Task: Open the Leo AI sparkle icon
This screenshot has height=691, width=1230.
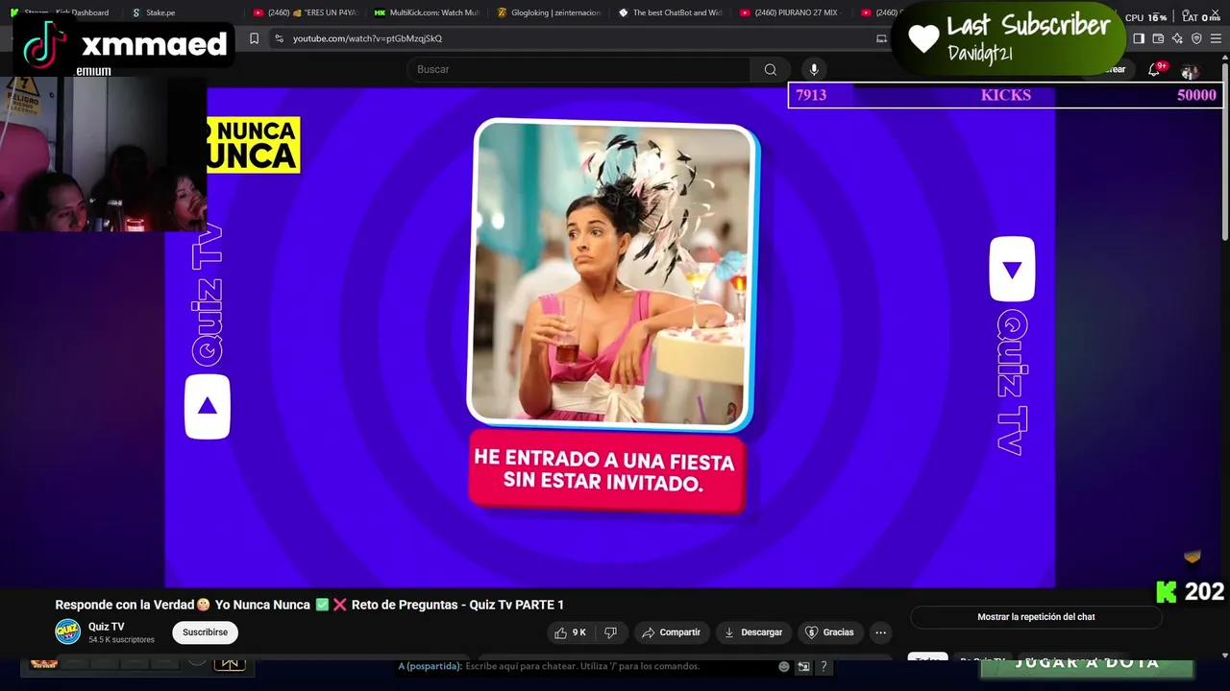Action: click(x=1177, y=38)
